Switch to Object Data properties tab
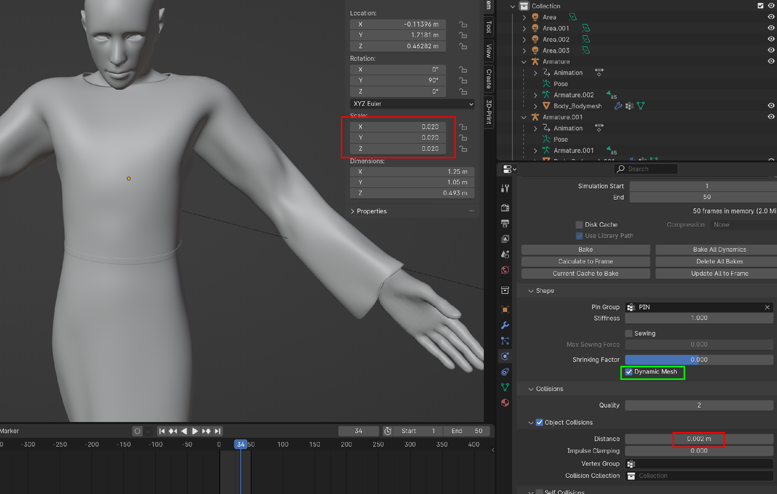This screenshot has width=777, height=494. 505,387
